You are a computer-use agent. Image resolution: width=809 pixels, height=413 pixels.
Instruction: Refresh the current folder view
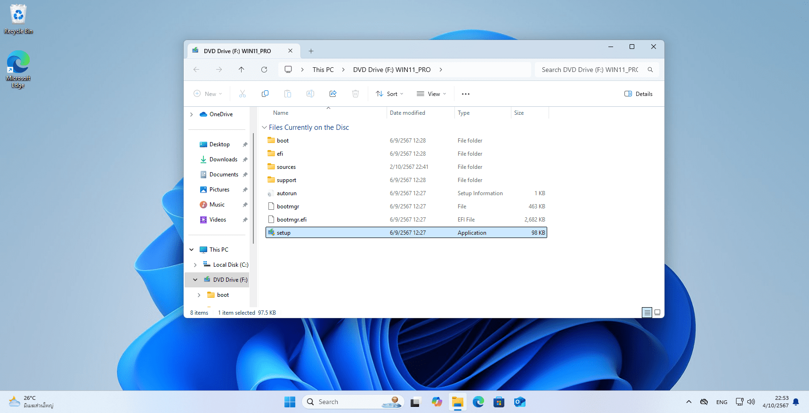click(264, 70)
